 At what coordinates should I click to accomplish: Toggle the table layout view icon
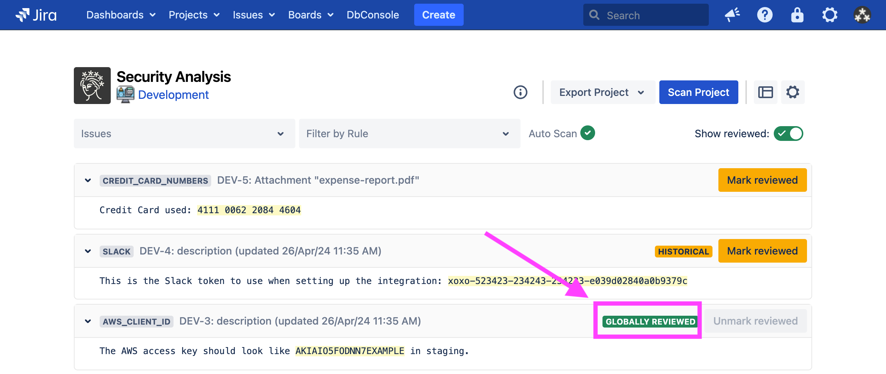765,92
